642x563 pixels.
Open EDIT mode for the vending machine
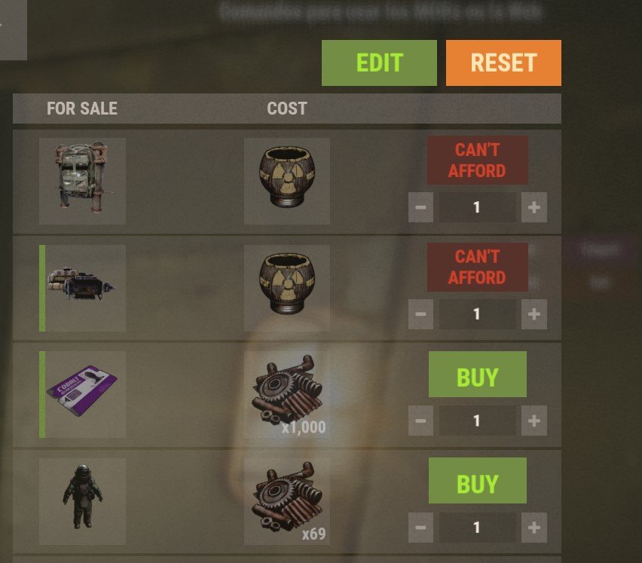click(x=379, y=63)
